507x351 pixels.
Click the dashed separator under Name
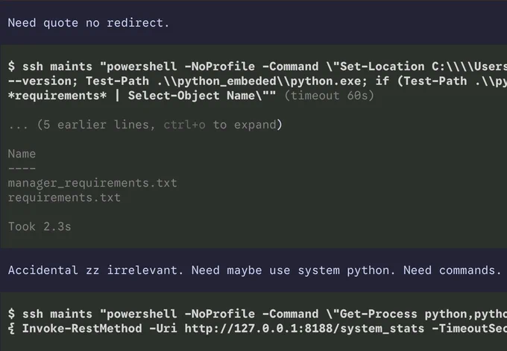point(22,168)
